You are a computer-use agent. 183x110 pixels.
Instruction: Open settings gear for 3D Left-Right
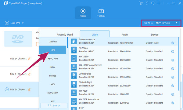tap(173, 86)
